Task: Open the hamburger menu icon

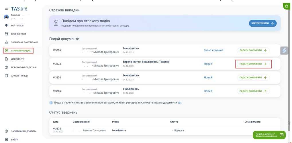Action: point(6,9)
